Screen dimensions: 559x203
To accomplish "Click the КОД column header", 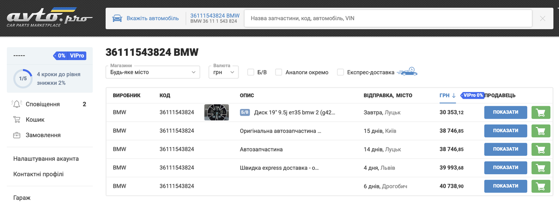I will coord(165,95).
